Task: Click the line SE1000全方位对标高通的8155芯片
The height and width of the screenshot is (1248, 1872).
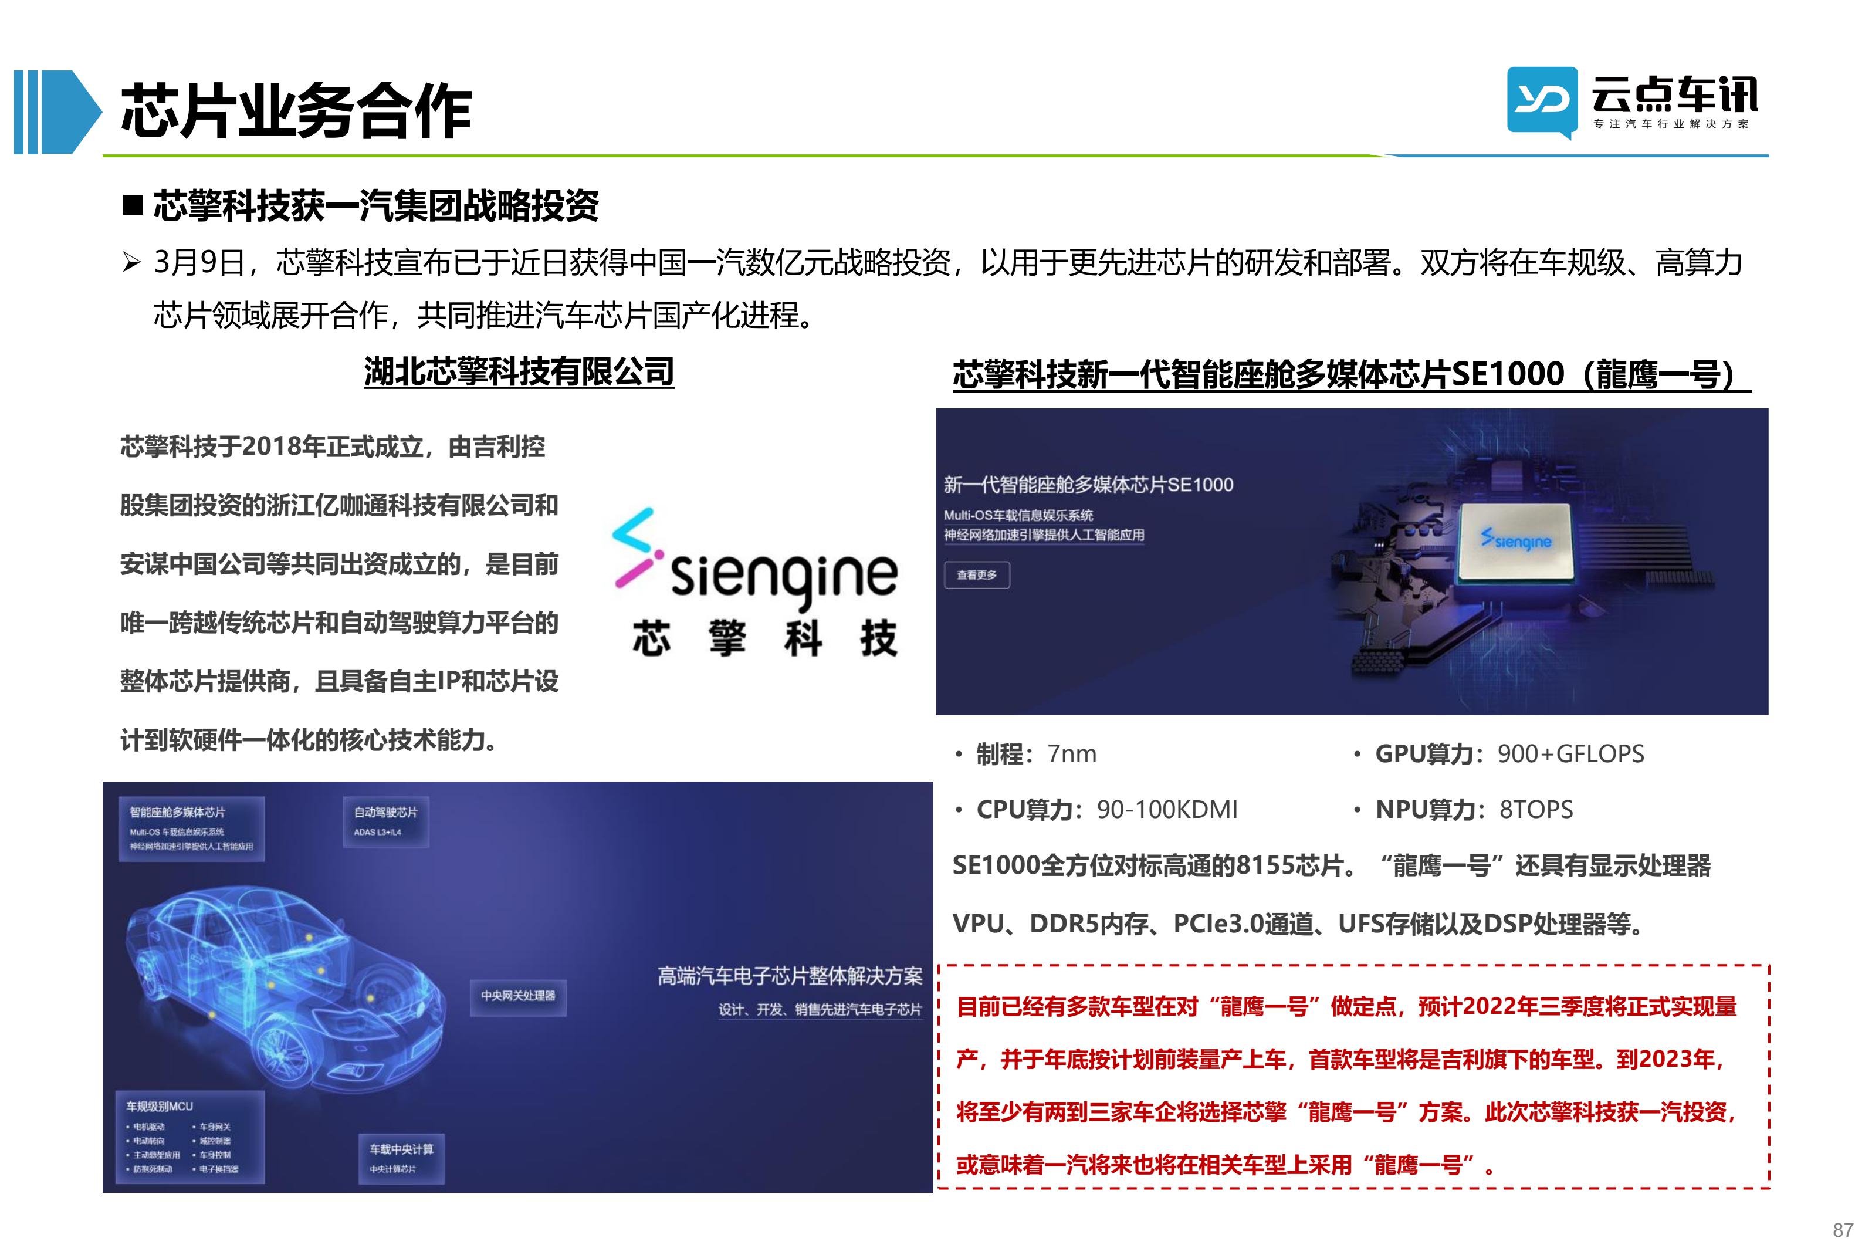Action: pos(1156,865)
